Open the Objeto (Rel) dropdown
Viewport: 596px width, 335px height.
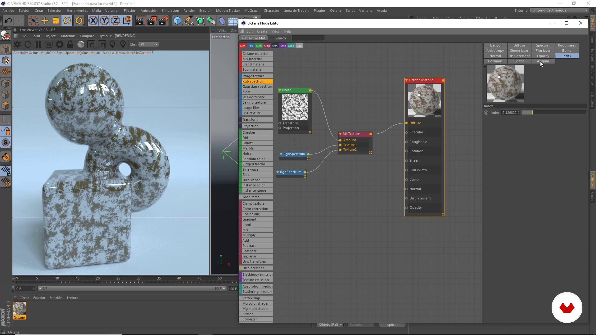tap(330, 325)
